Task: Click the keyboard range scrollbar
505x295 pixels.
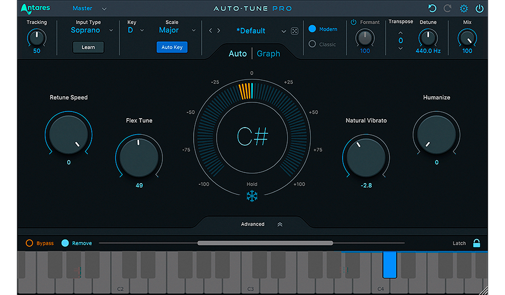Action: tap(265, 243)
